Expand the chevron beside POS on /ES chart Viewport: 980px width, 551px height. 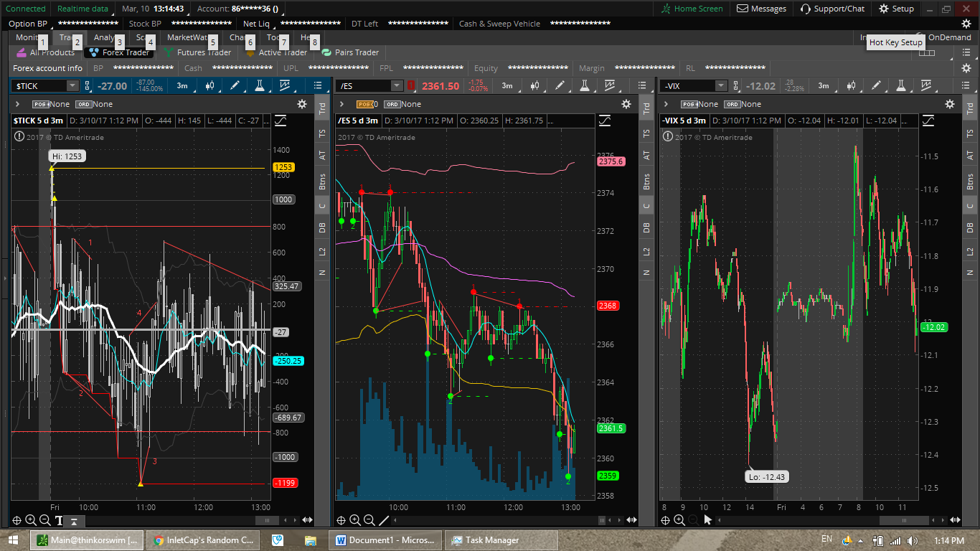pyautogui.click(x=342, y=104)
